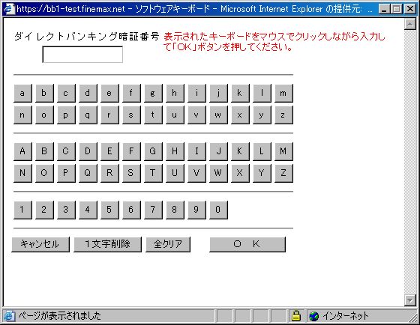Click the uppercase 'N' key
The width and height of the screenshot is (420, 325).
pos(22,173)
